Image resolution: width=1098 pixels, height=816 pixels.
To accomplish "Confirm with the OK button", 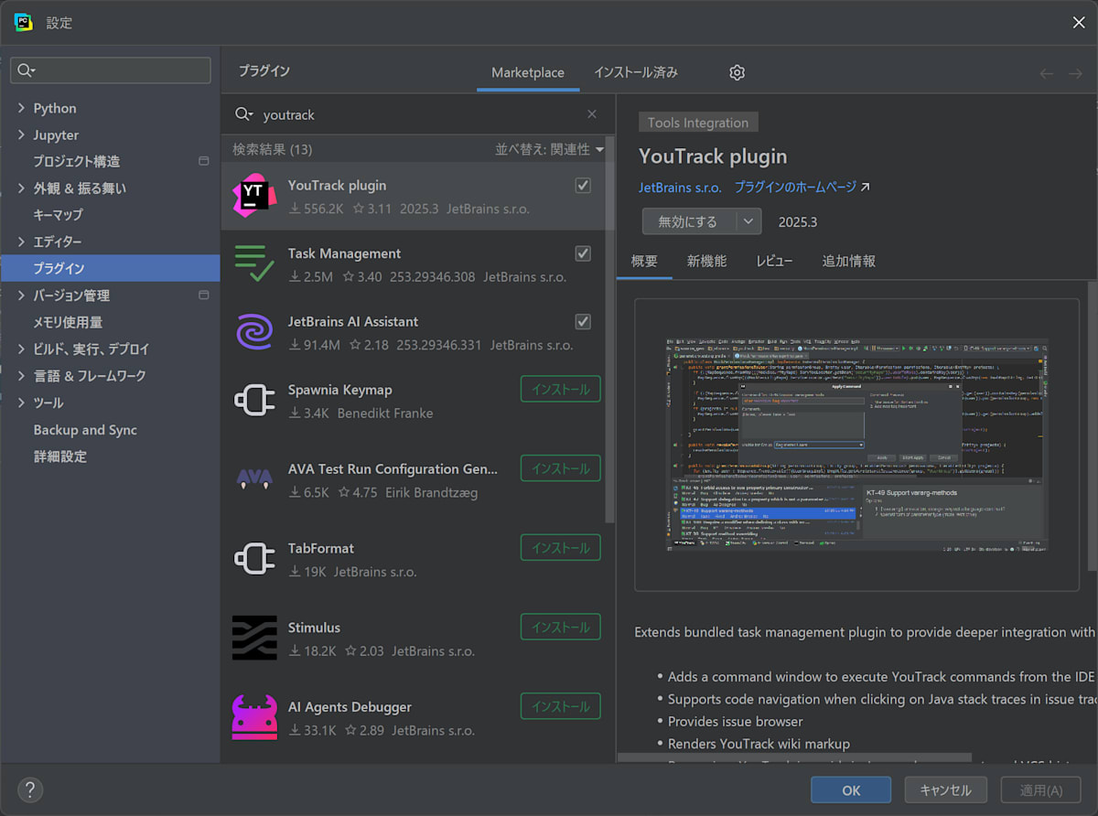I will pos(851,790).
